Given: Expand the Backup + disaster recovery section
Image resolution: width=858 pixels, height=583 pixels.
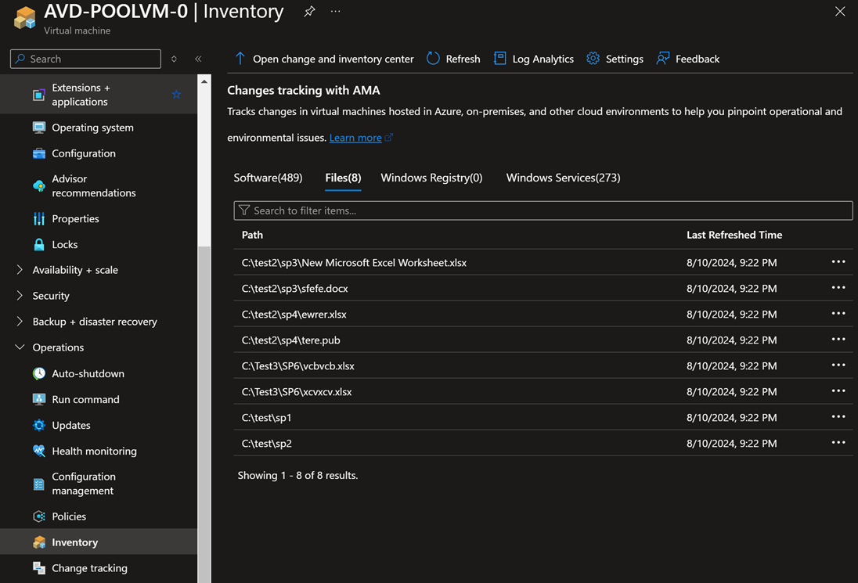Looking at the screenshot, I should point(20,321).
